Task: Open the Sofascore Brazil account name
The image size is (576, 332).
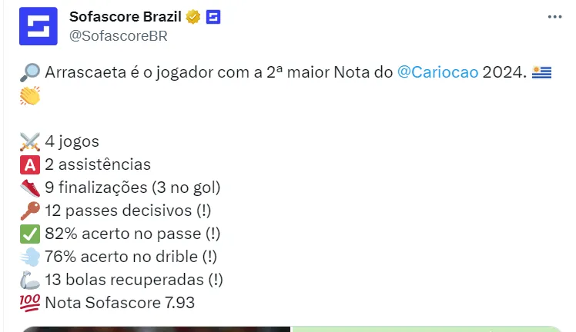Action: (x=125, y=17)
